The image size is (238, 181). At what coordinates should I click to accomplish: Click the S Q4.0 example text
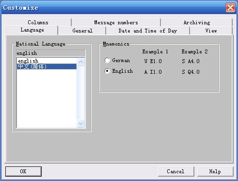point(190,72)
